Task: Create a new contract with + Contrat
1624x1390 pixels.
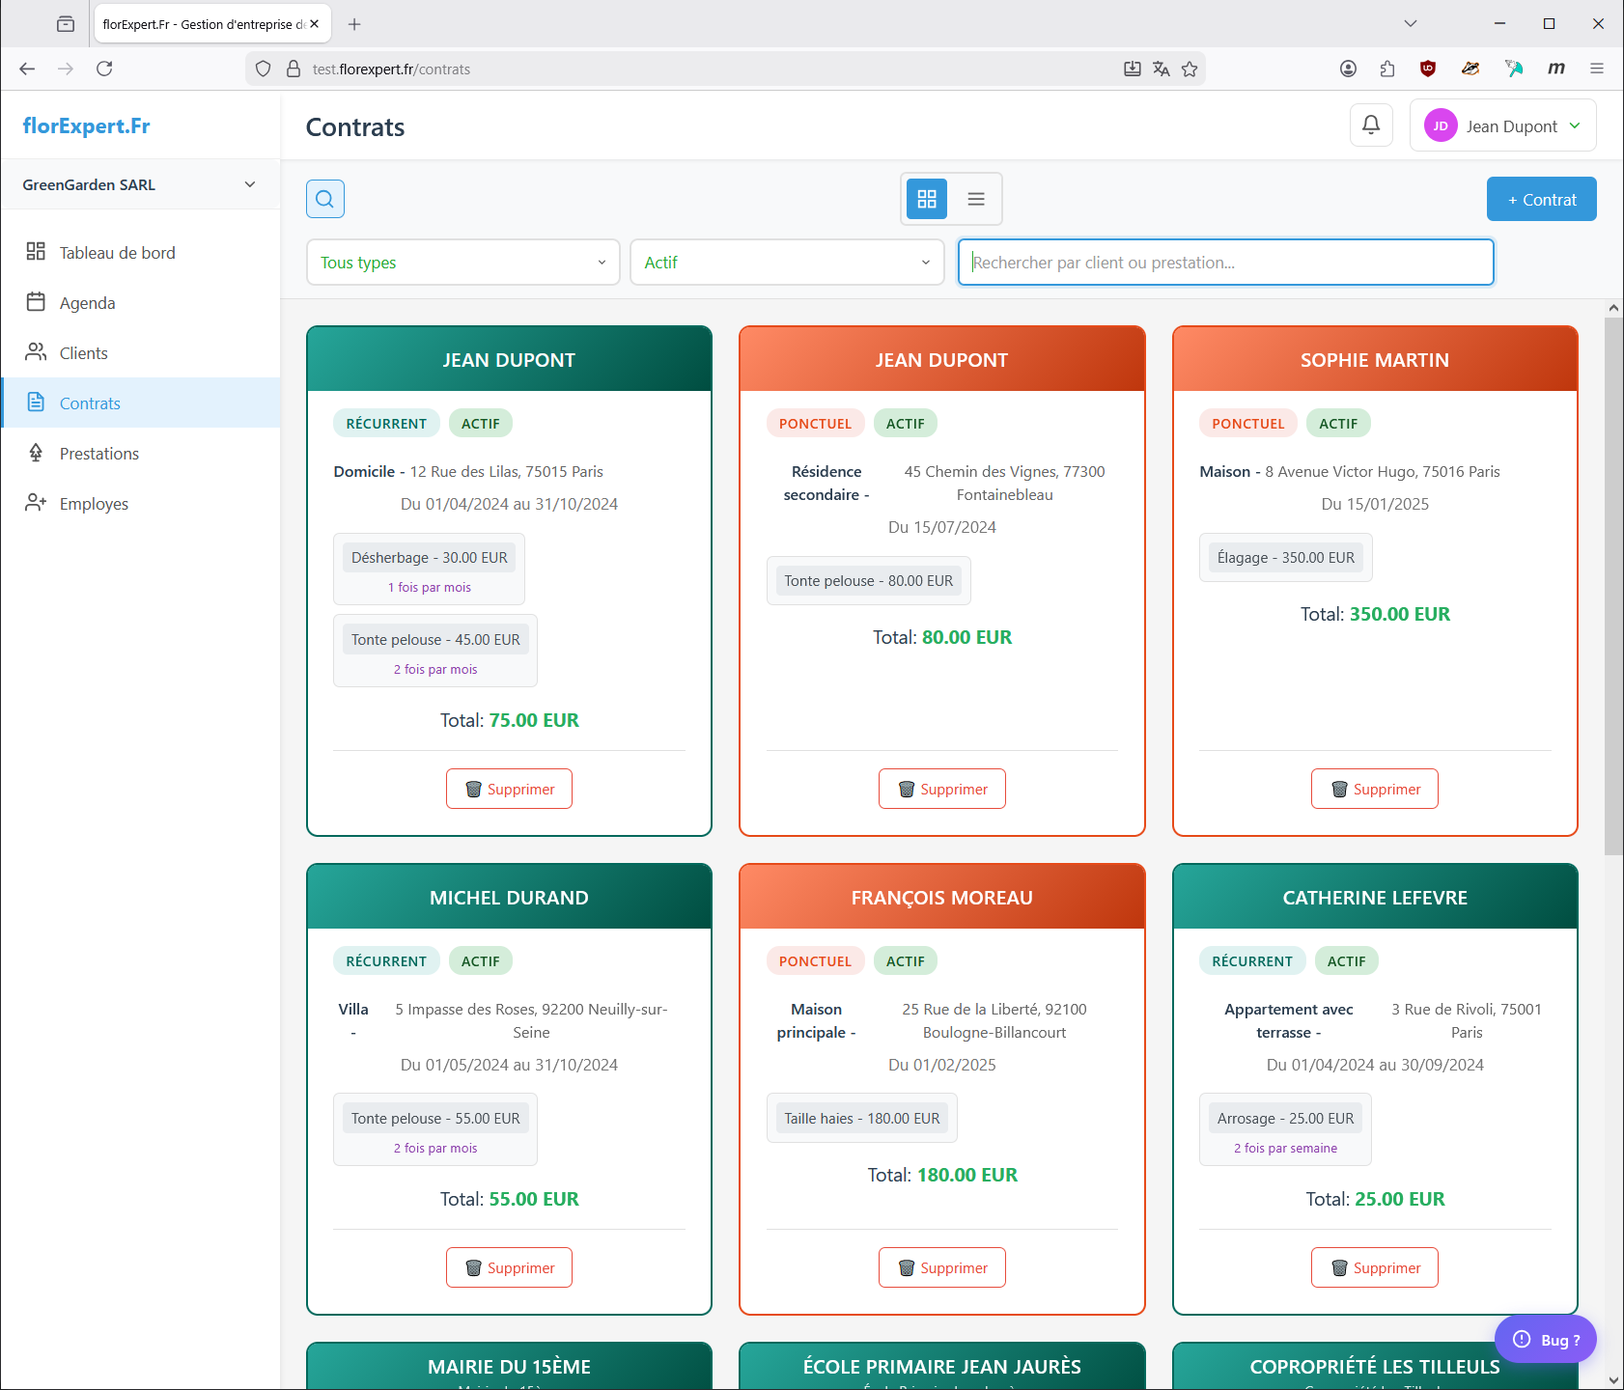Action: tap(1541, 200)
